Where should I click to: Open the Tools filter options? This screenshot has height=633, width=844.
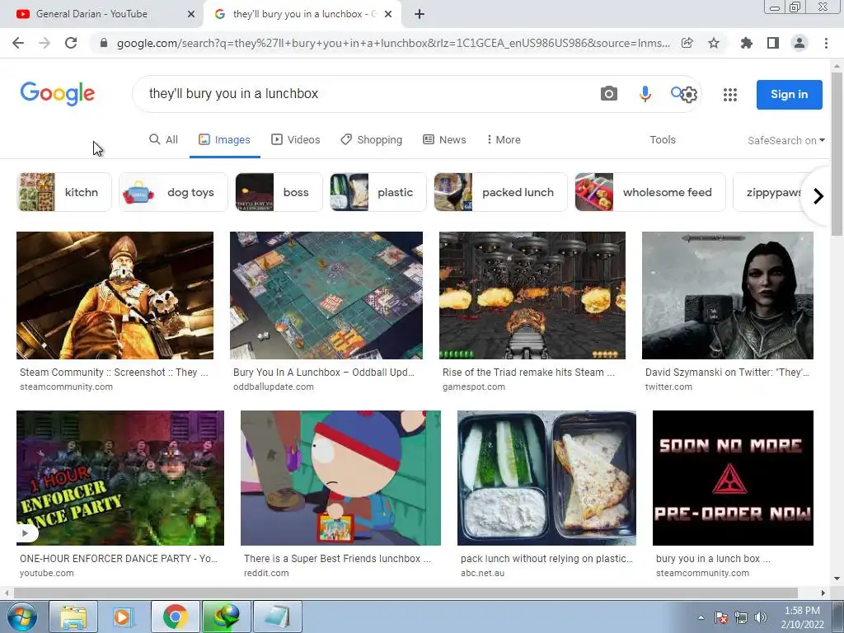click(662, 140)
